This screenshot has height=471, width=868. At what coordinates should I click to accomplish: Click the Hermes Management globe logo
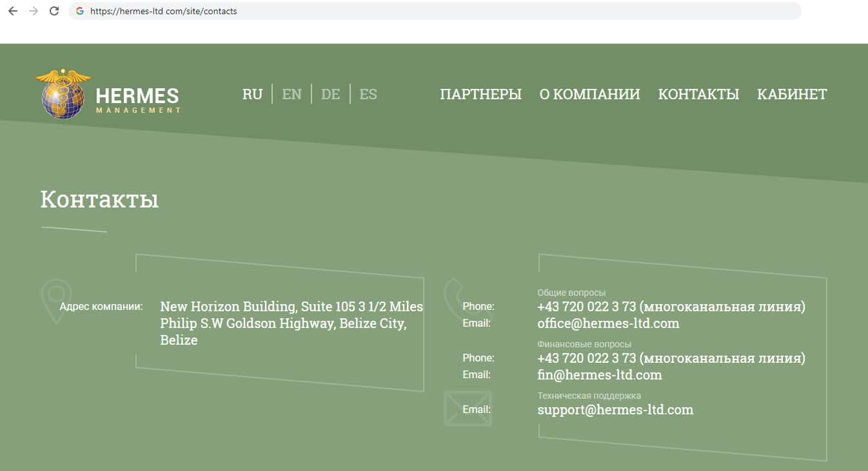point(63,95)
